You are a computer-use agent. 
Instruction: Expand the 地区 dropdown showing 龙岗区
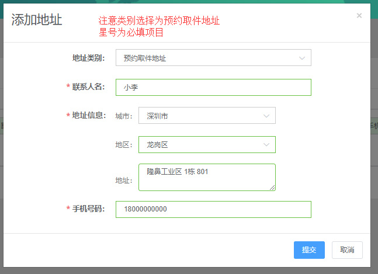[x=207, y=144]
